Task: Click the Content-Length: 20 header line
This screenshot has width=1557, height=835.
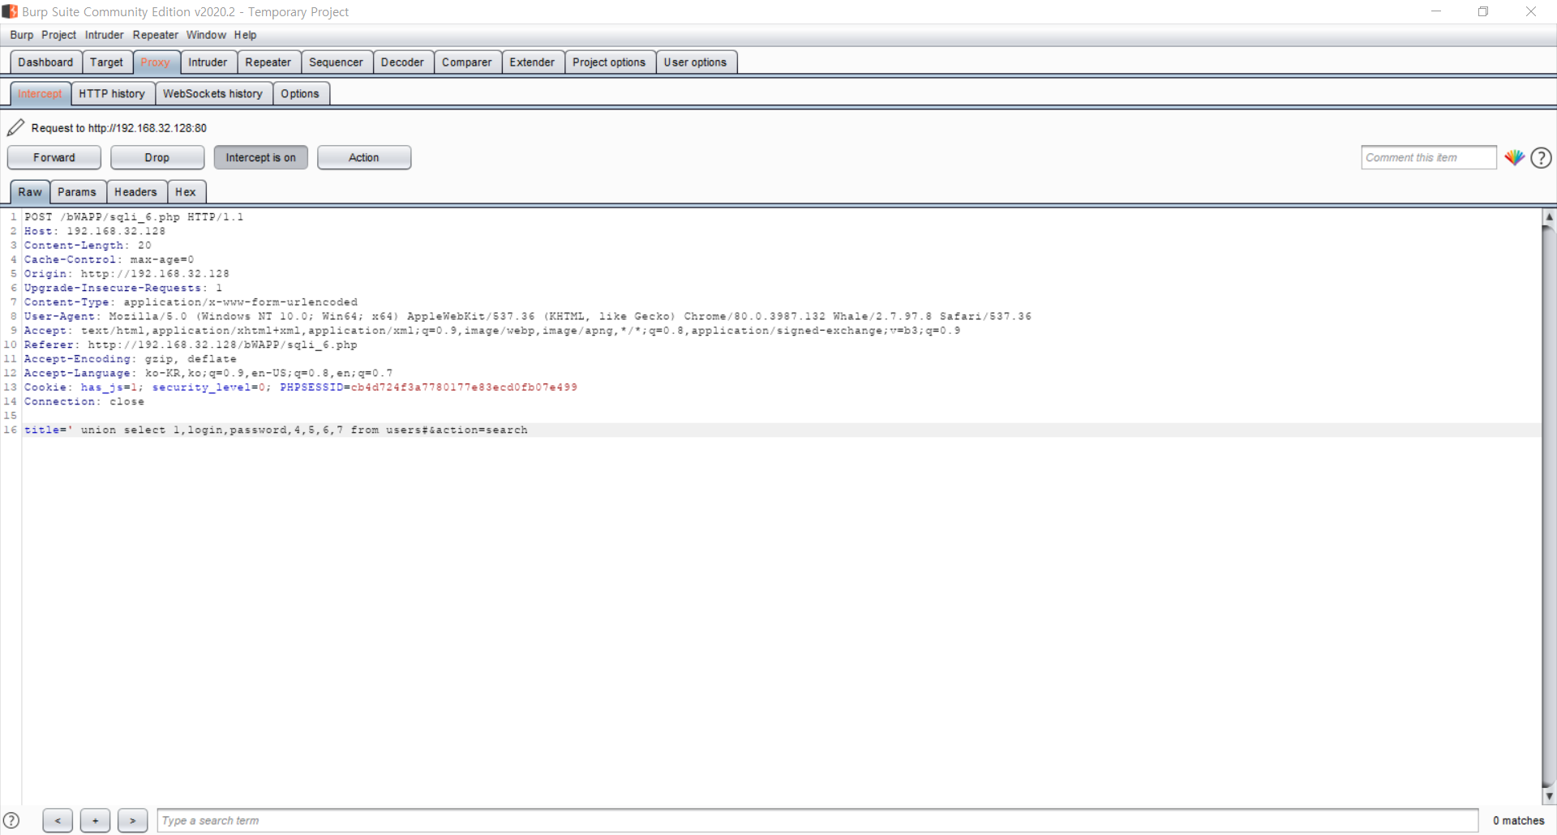Action: [x=88, y=246]
